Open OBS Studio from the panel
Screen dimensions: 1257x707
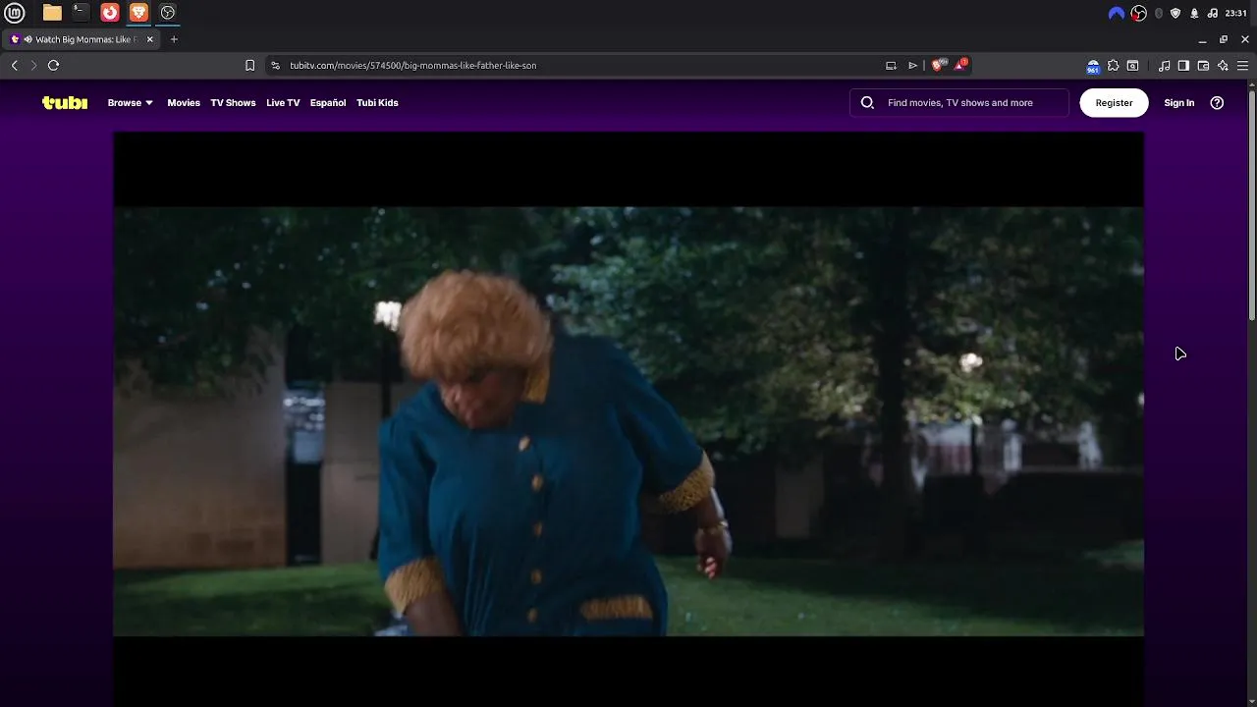pyautogui.click(x=168, y=13)
